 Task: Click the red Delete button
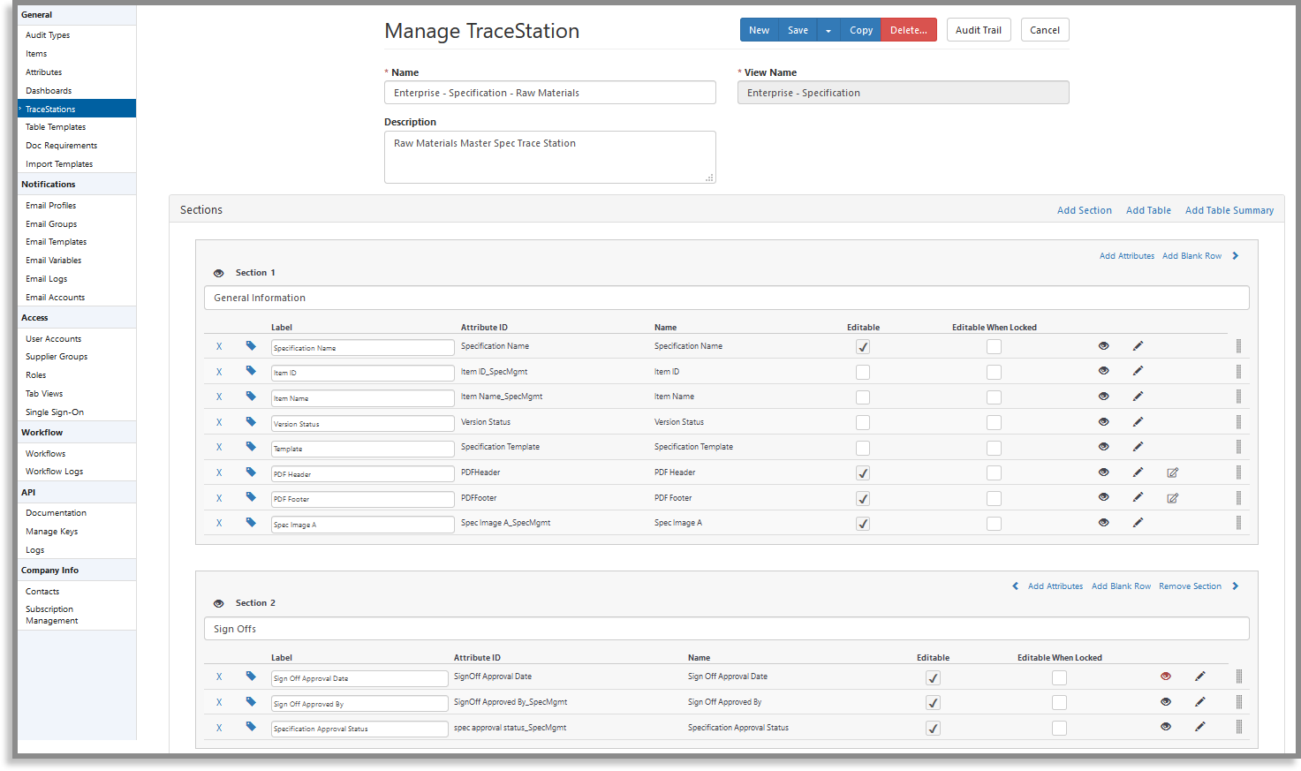[909, 30]
